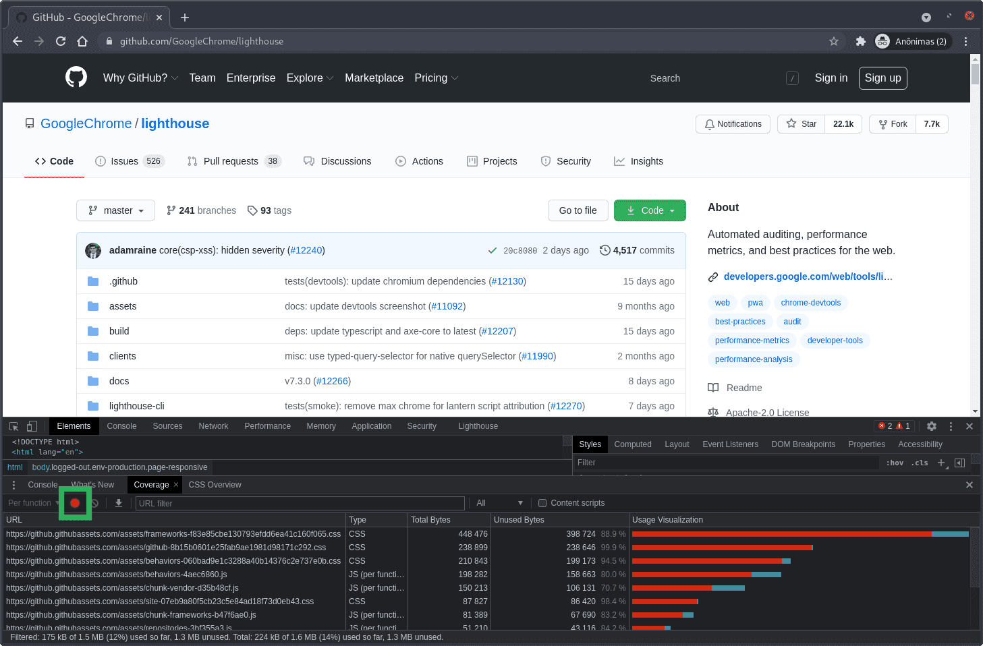Click the GitHub Search field

click(x=723, y=78)
